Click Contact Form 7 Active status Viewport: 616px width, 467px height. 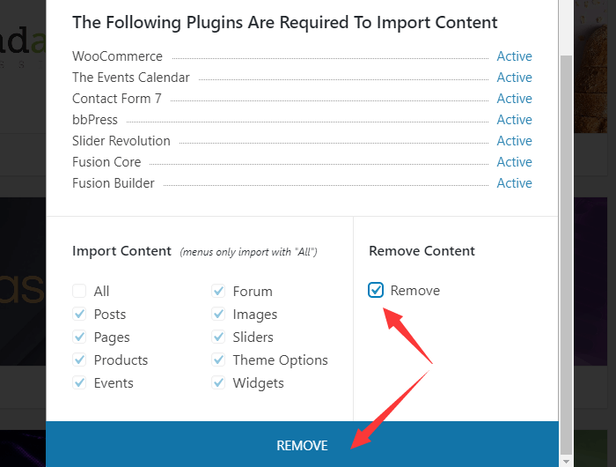[514, 99]
